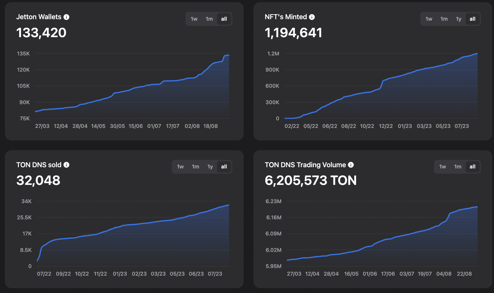This screenshot has width=494, height=293.
Task: Set NFT's Minted chart to 1y
Action: click(459, 19)
